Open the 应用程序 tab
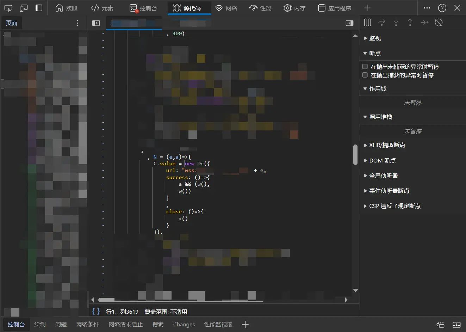This screenshot has width=466, height=332. click(x=334, y=8)
